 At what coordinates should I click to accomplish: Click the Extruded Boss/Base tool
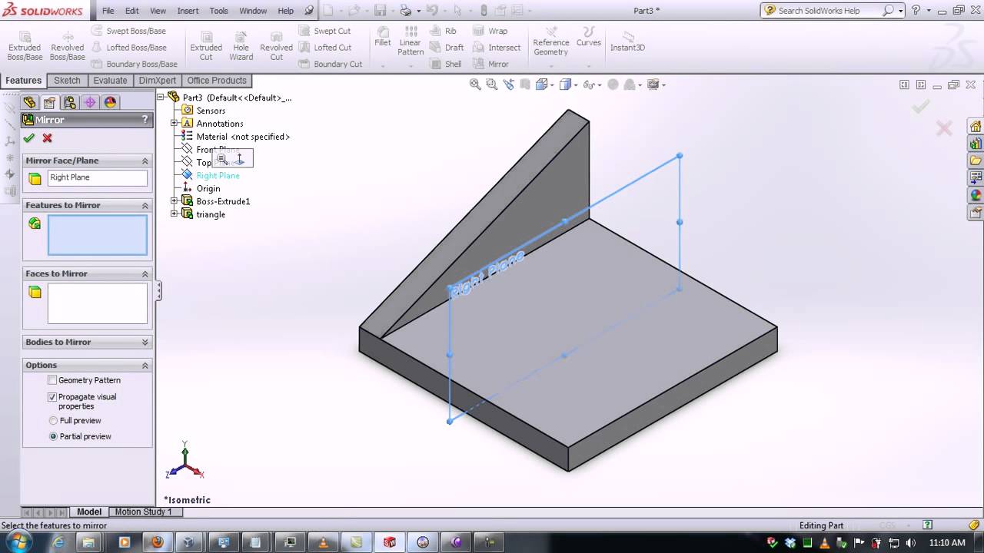coord(25,46)
